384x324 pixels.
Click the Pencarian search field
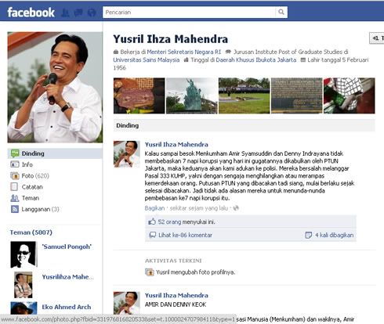pyautogui.click(x=189, y=12)
